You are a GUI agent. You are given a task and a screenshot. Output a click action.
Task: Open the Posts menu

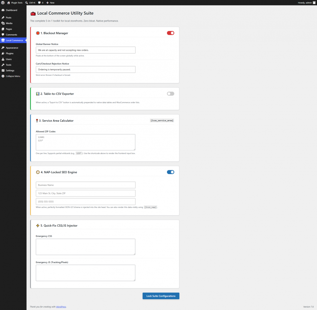pyautogui.click(x=13, y=17)
